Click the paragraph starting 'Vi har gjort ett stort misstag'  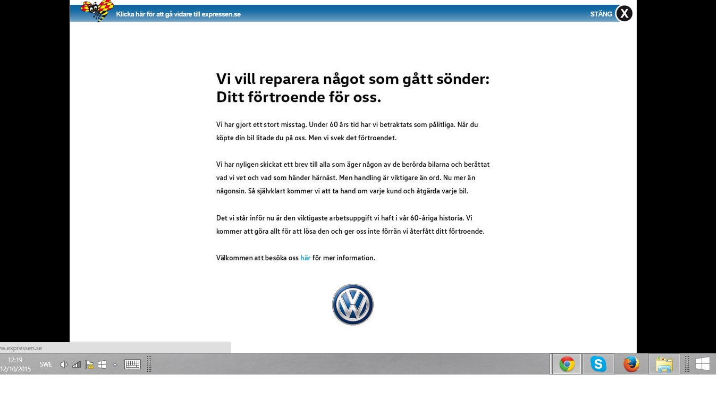[x=347, y=131]
